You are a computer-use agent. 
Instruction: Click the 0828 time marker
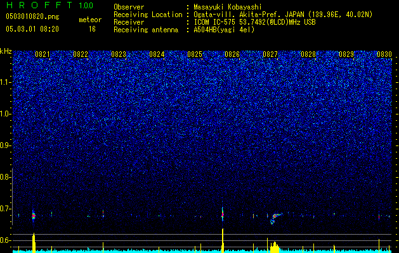coord(308,54)
